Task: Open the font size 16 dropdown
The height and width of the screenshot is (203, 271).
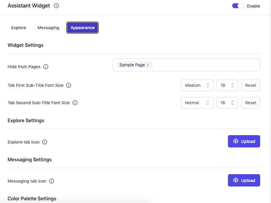Action: (x=227, y=103)
